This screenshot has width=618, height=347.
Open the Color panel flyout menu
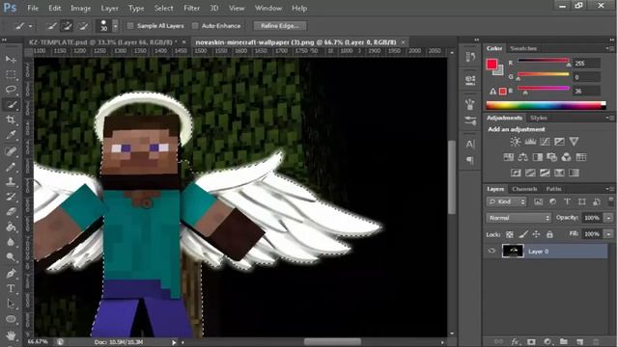pyautogui.click(x=609, y=48)
